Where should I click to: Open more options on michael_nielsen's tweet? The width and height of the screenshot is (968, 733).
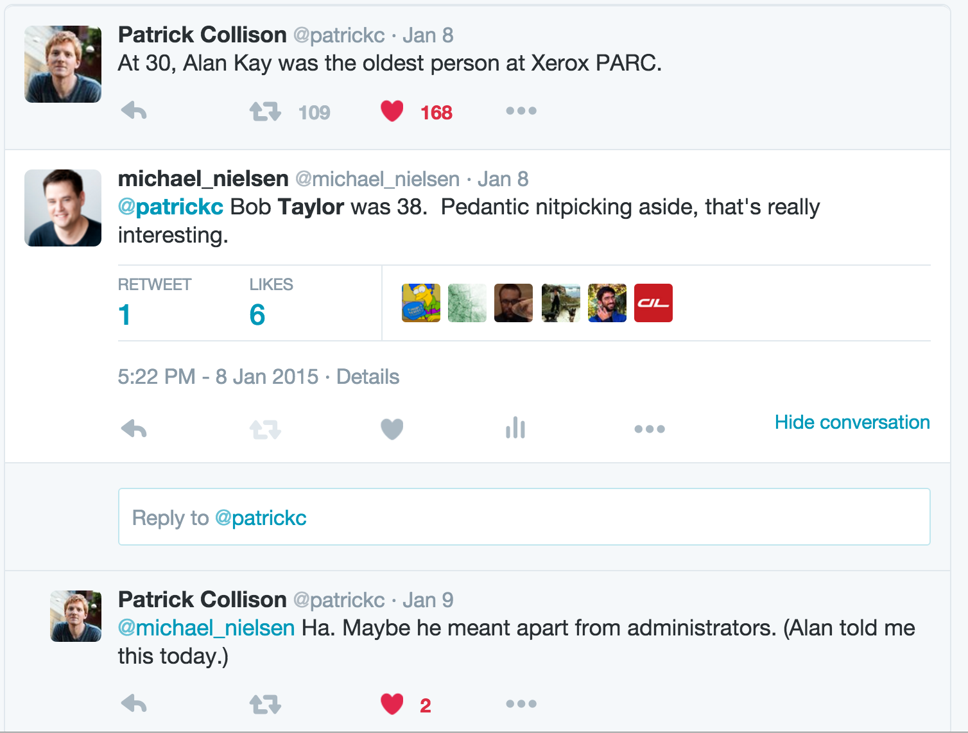coord(650,429)
